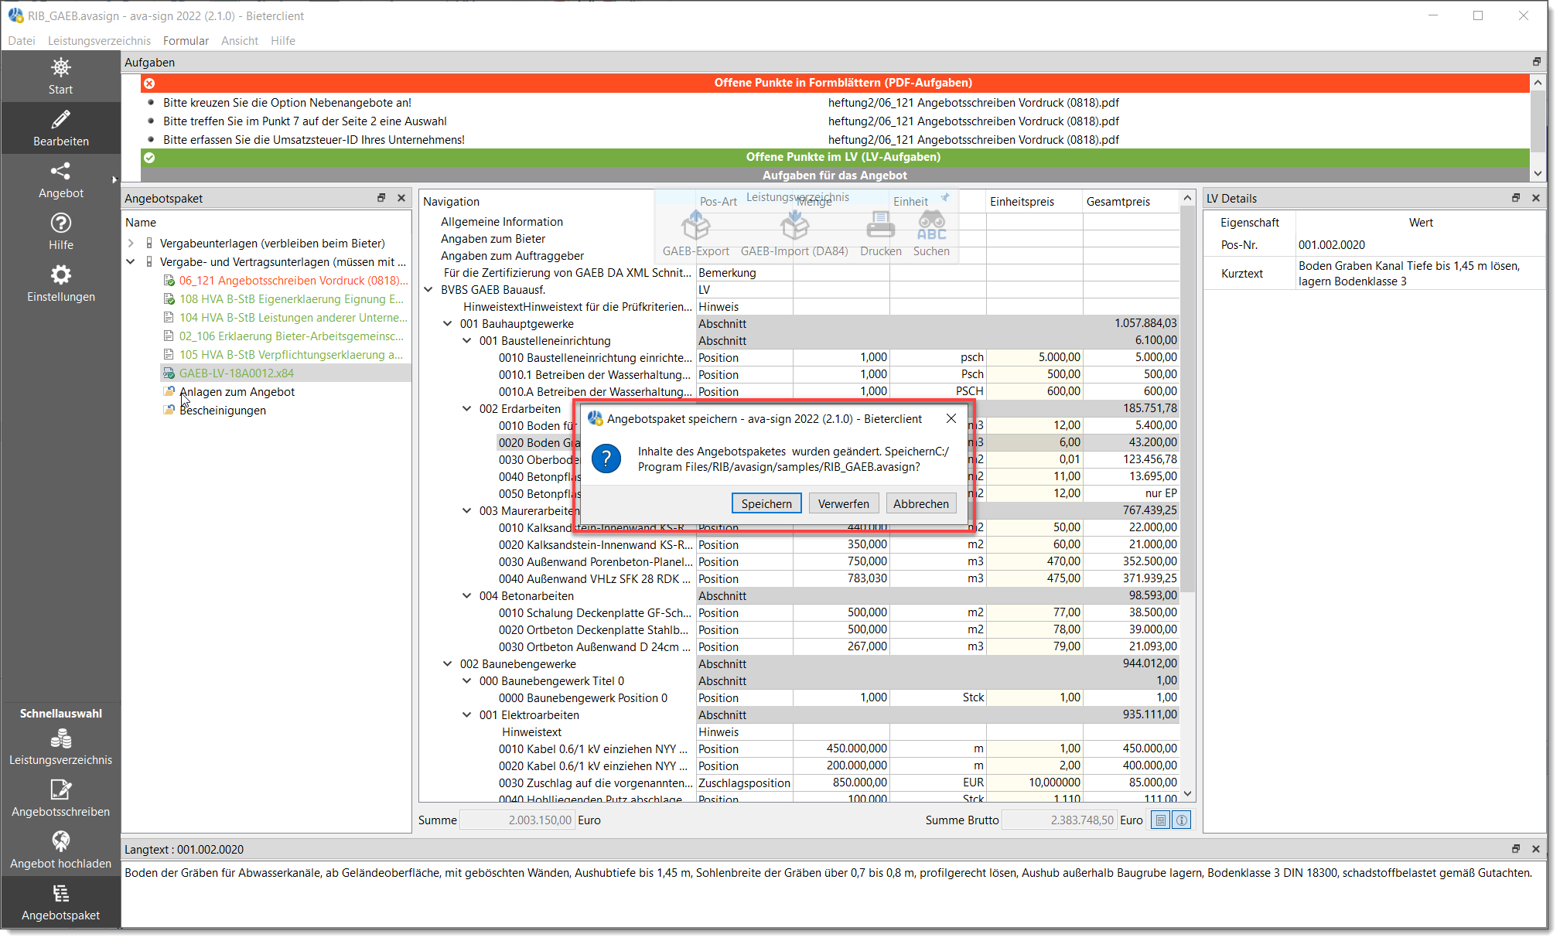
Task: Select 0020 Kabel 0.6/1 kV position row
Action: coord(800,765)
